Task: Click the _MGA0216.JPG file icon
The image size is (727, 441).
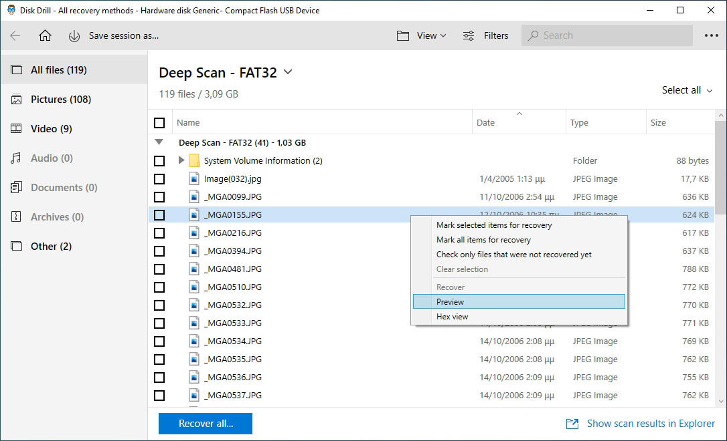Action: click(194, 233)
